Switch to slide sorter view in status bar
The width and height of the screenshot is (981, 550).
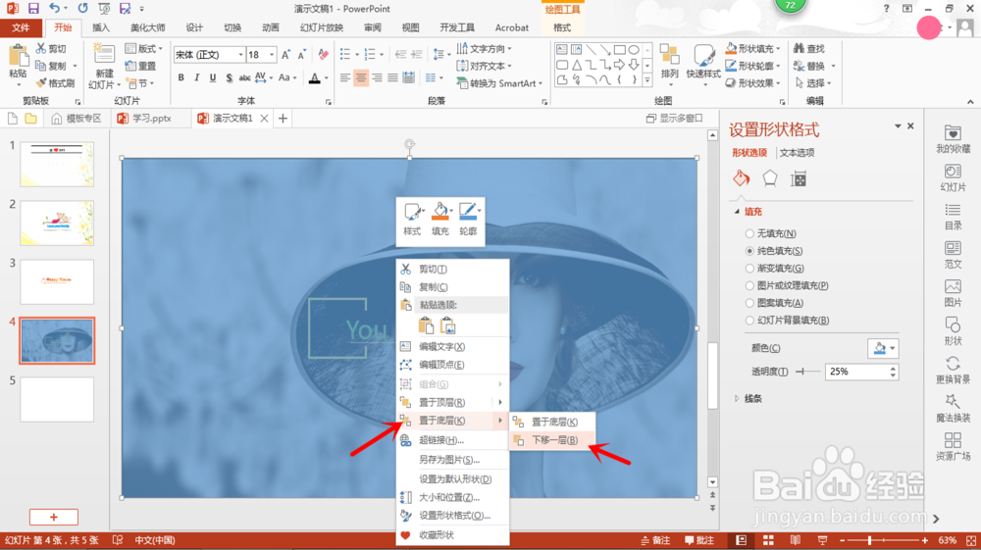(768, 540)
